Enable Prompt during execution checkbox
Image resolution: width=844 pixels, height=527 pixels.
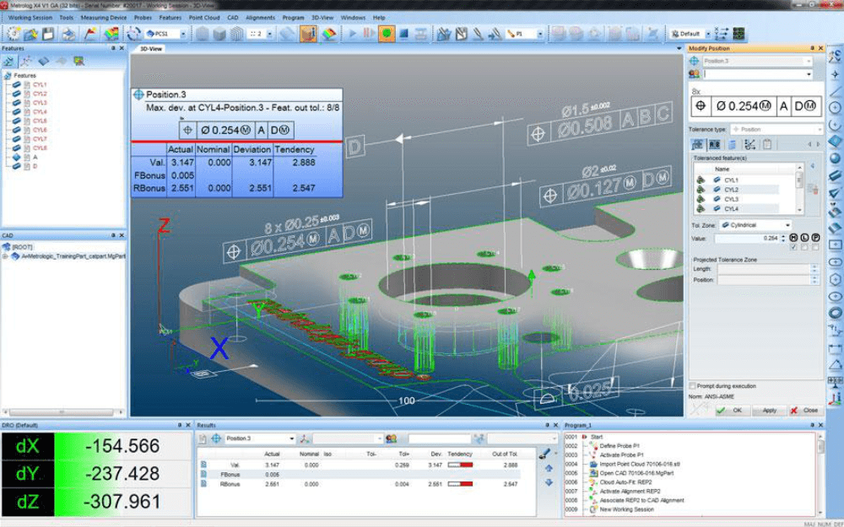(694, 386)
